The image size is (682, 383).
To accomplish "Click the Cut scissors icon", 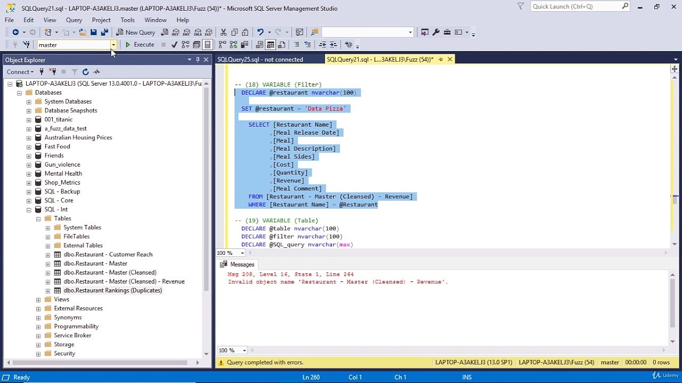I will pyautogui.click(x=223, y=32).
